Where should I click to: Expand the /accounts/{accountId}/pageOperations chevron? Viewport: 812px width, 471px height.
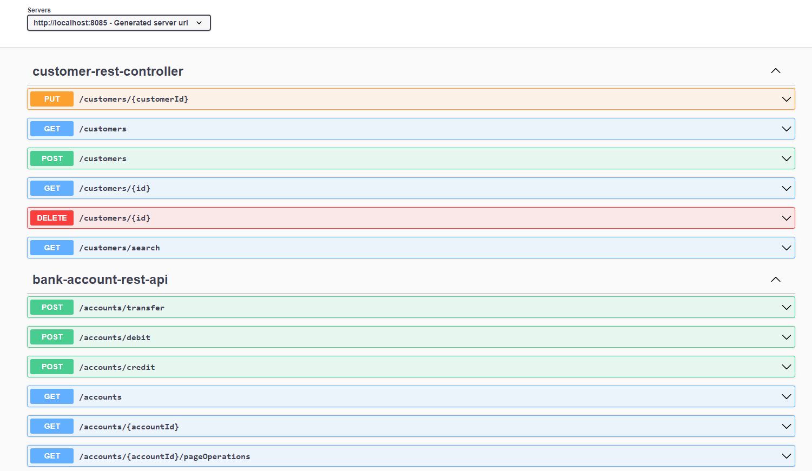(787, 456)
